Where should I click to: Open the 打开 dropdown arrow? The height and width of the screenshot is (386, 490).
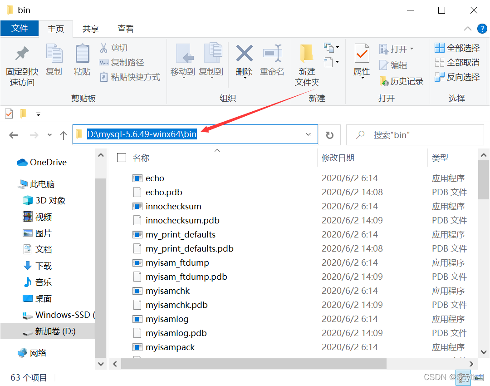point(412,49)
